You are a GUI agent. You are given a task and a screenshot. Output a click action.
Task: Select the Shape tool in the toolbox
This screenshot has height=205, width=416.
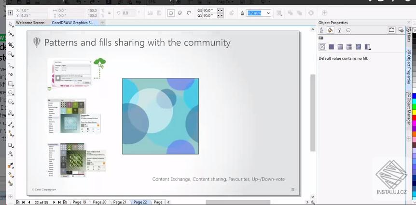[x=10, y=34]
